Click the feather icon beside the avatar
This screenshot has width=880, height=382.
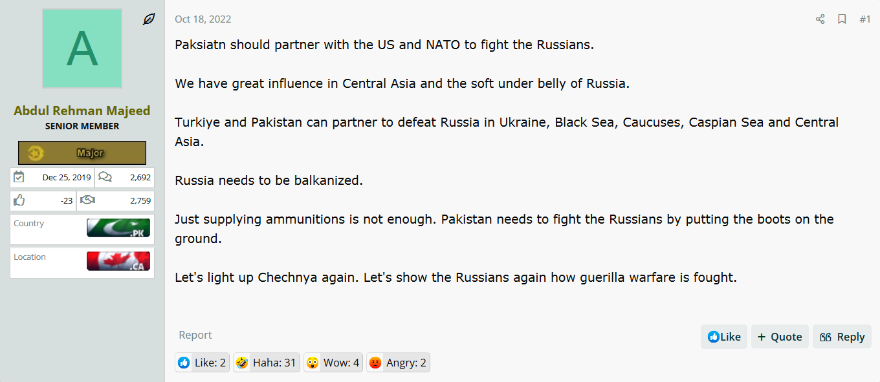[149, 19]
